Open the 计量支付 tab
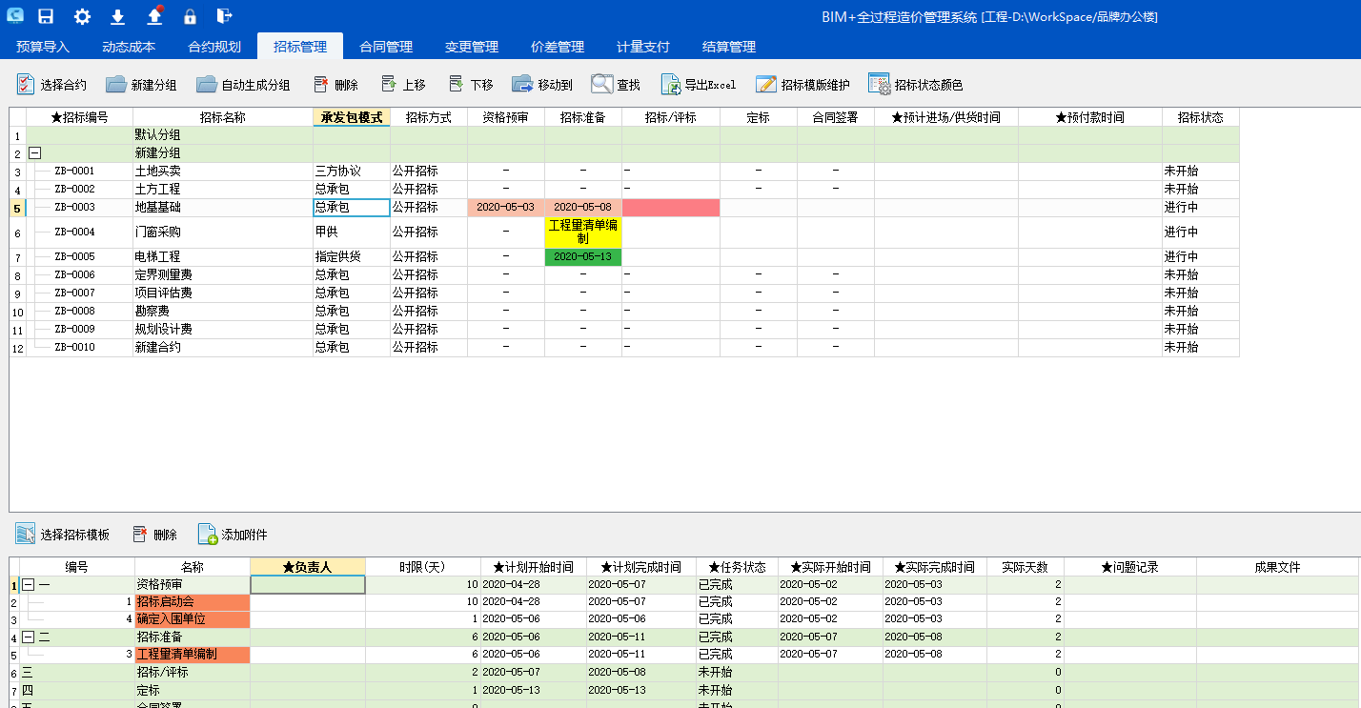This screenshot has width=1361, height=708. [643, 47]
